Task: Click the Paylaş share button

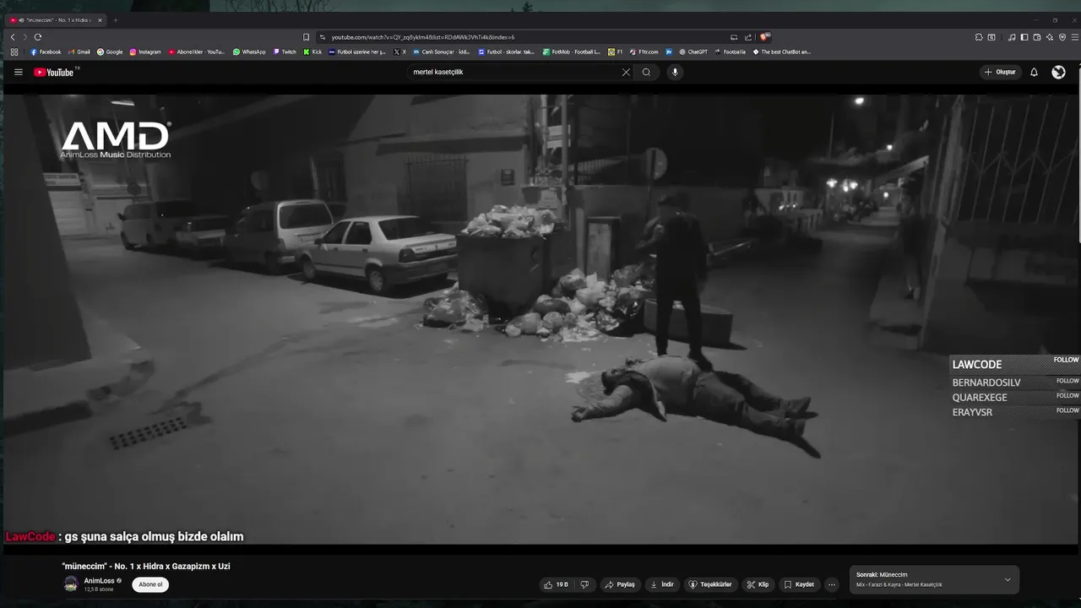Action: 620,584
